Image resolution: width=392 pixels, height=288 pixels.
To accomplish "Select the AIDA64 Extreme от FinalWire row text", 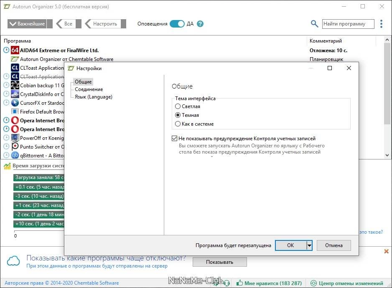I will tap(59, 50).
